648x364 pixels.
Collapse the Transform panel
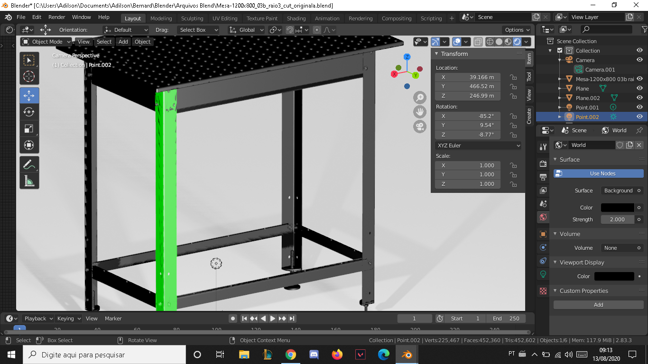(436, 54)
